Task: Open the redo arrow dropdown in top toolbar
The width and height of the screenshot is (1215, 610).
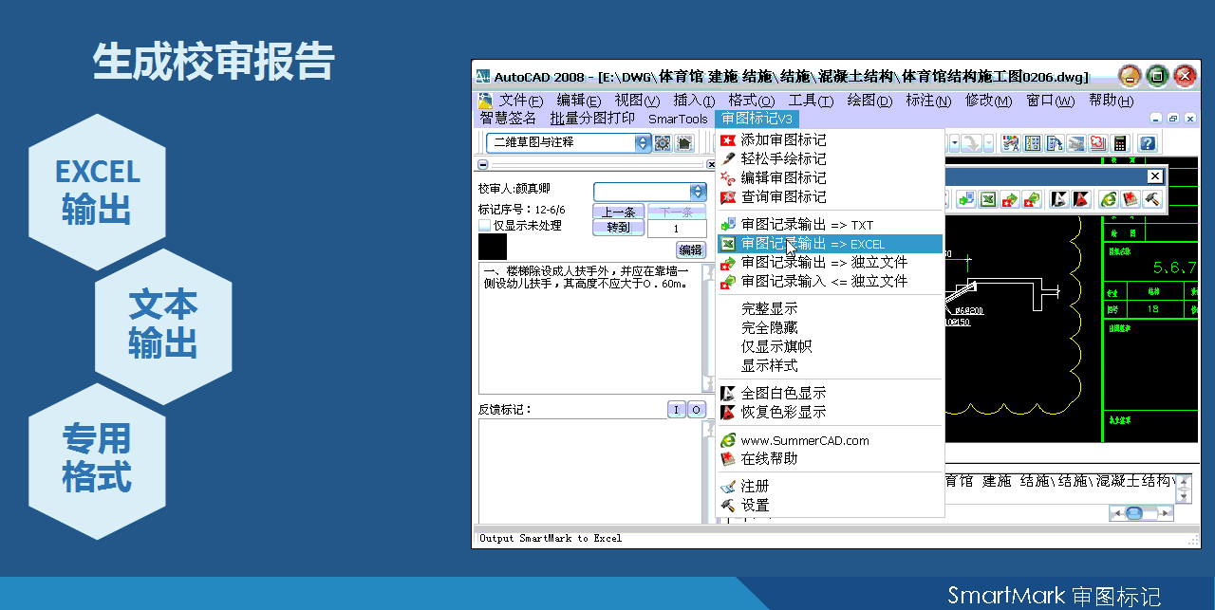Action: [988, 143]
